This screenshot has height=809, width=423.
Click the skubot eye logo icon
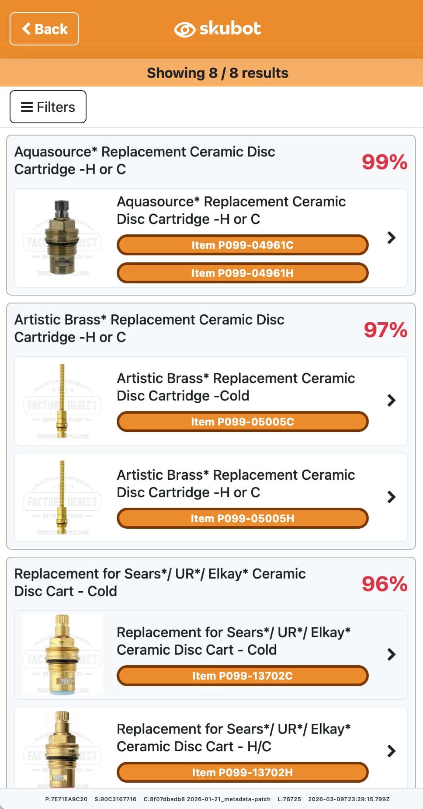tap(184, 29)
